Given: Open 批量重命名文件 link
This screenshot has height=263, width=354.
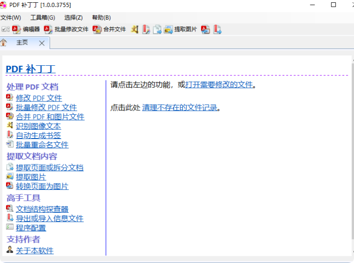Looking at the screenshot, I should (x=42, y=145).
